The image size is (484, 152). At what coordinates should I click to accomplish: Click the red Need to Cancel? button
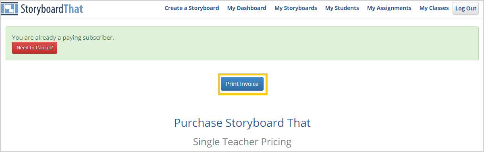[35, 48]
